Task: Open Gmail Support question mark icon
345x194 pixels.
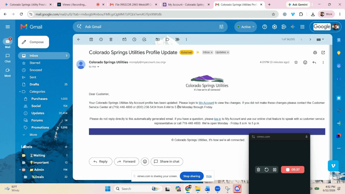Action: [x=265, y=27]
